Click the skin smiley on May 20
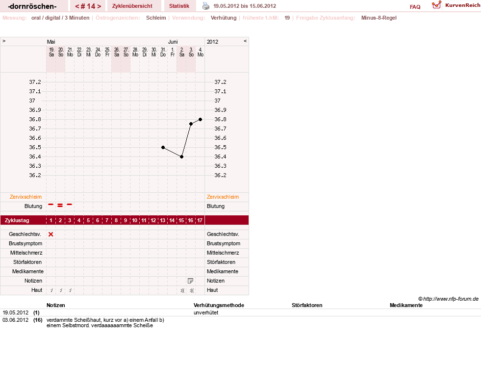This screenshot has width=481, height=390. [x=61, y=290]
